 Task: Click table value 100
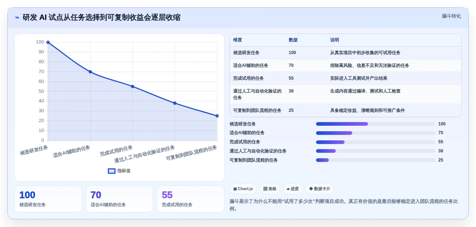tap(292, 53)
